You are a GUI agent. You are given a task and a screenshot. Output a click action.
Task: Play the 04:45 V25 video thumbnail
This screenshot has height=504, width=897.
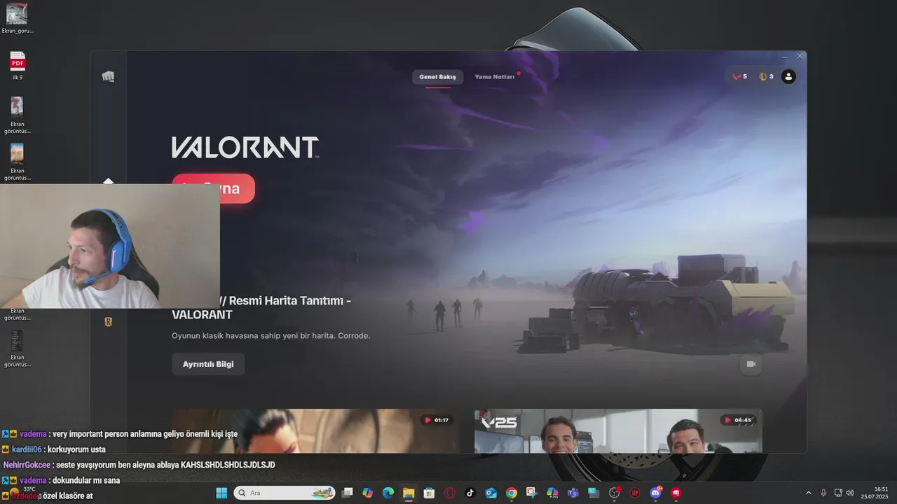point(618,431)
